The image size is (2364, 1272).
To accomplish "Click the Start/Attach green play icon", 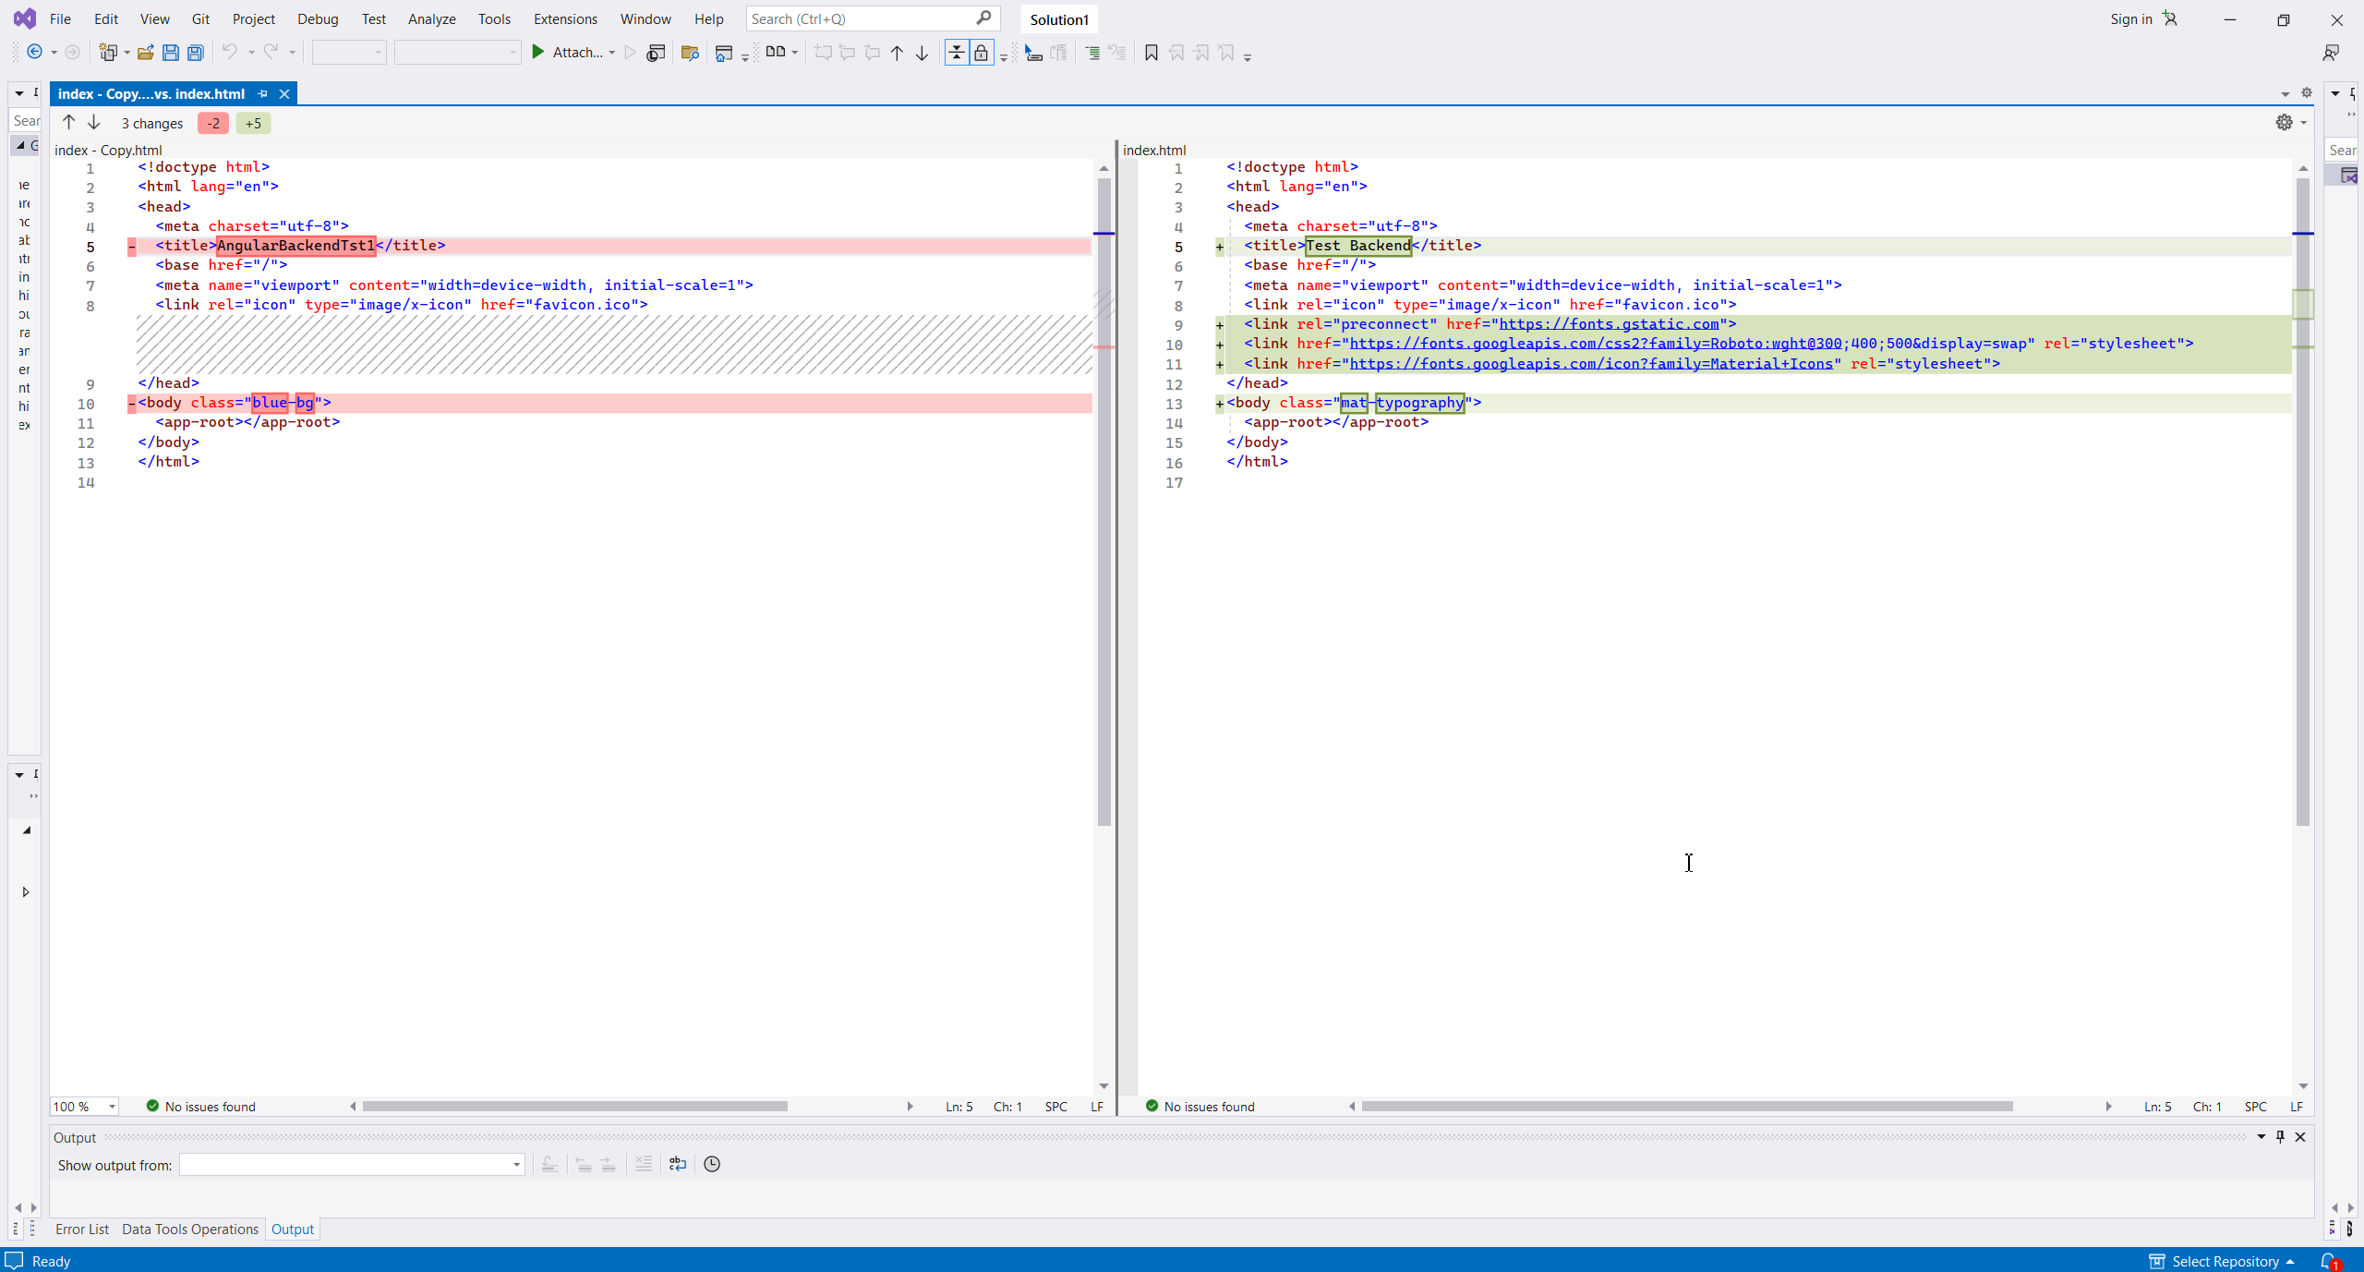I will (538, 53).
